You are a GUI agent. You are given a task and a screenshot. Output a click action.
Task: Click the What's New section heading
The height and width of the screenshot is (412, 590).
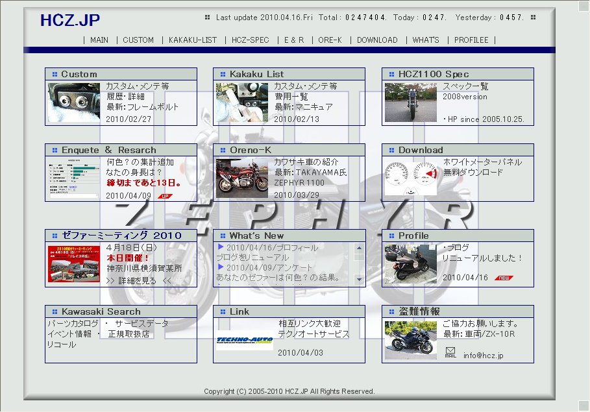(x=256, y=236)
